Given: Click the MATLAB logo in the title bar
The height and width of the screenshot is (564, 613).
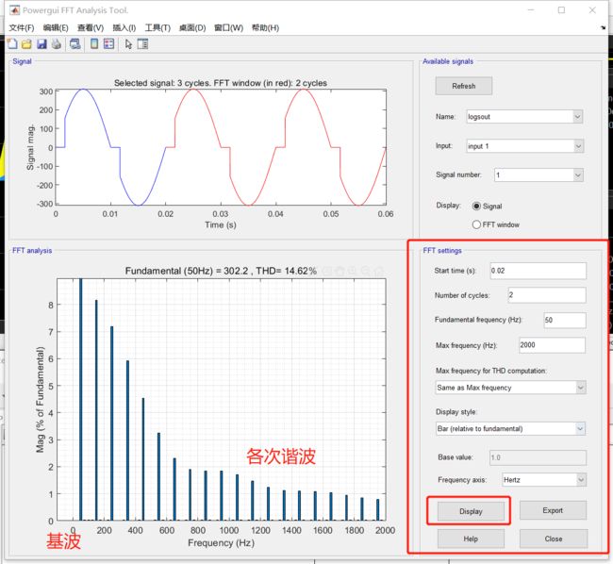Looking at the screenshot, I should [15, 10].
